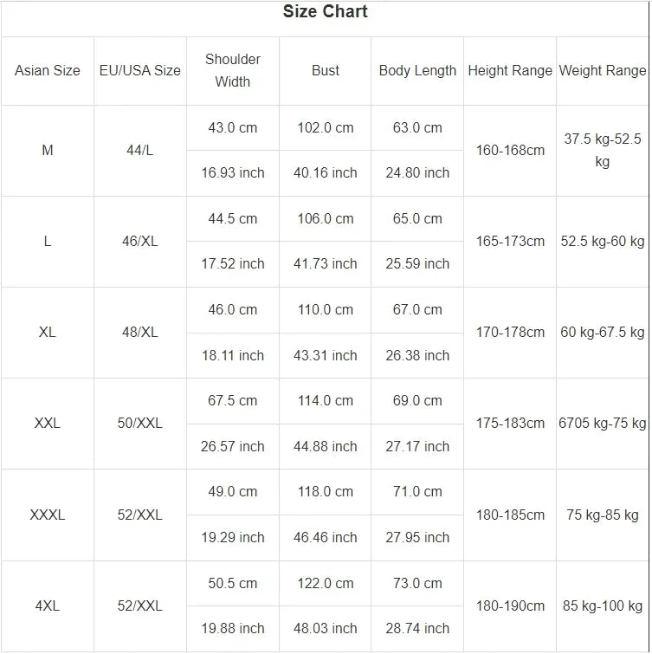Select the XXXL Asian size cell
652x654 pixels.
48,515
